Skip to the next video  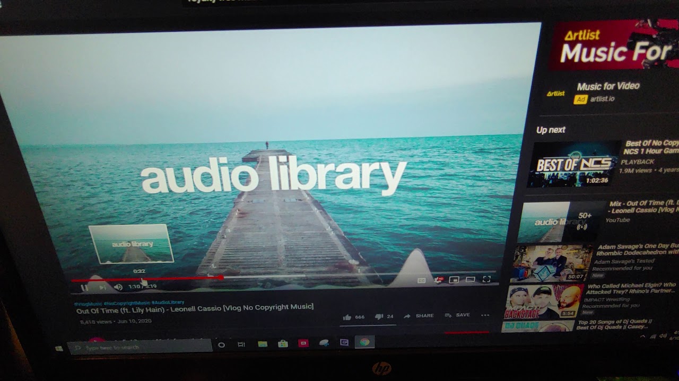(x=102, y=287)
